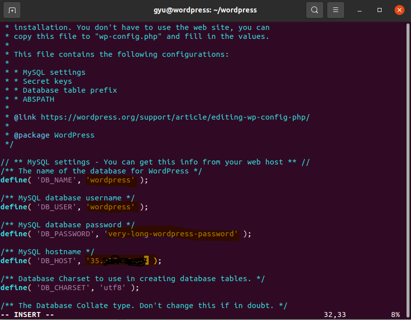Click the "Database Charset to use" comment
The height and width of the screenshot is (320, 411).
coord(133,279)
